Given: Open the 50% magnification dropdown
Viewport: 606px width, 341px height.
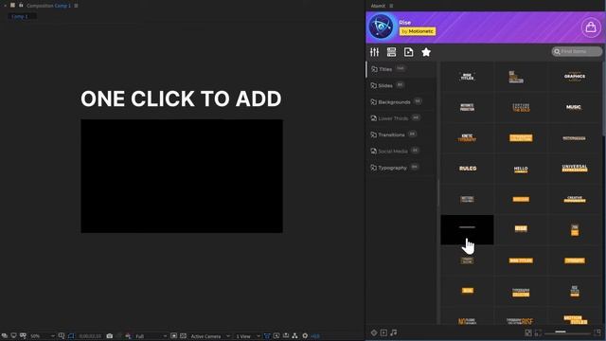Looking at the screenshot, I should coord(42,336).
